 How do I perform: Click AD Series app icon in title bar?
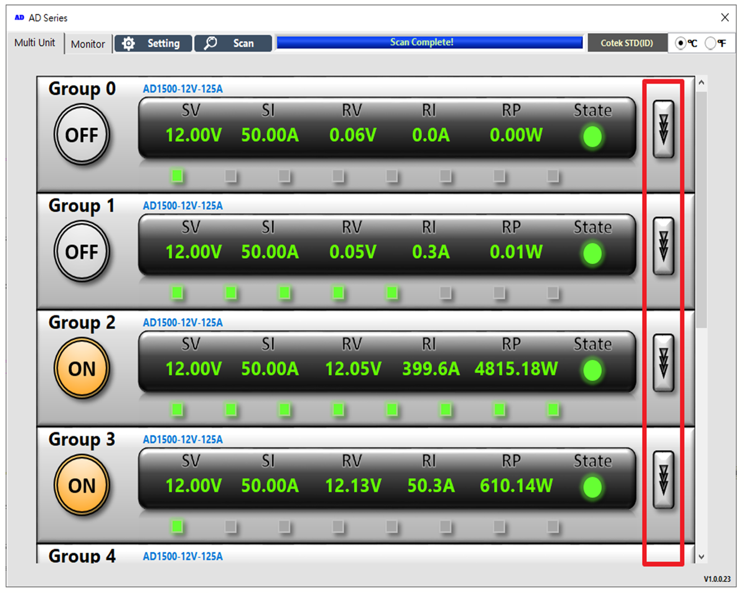19,18
